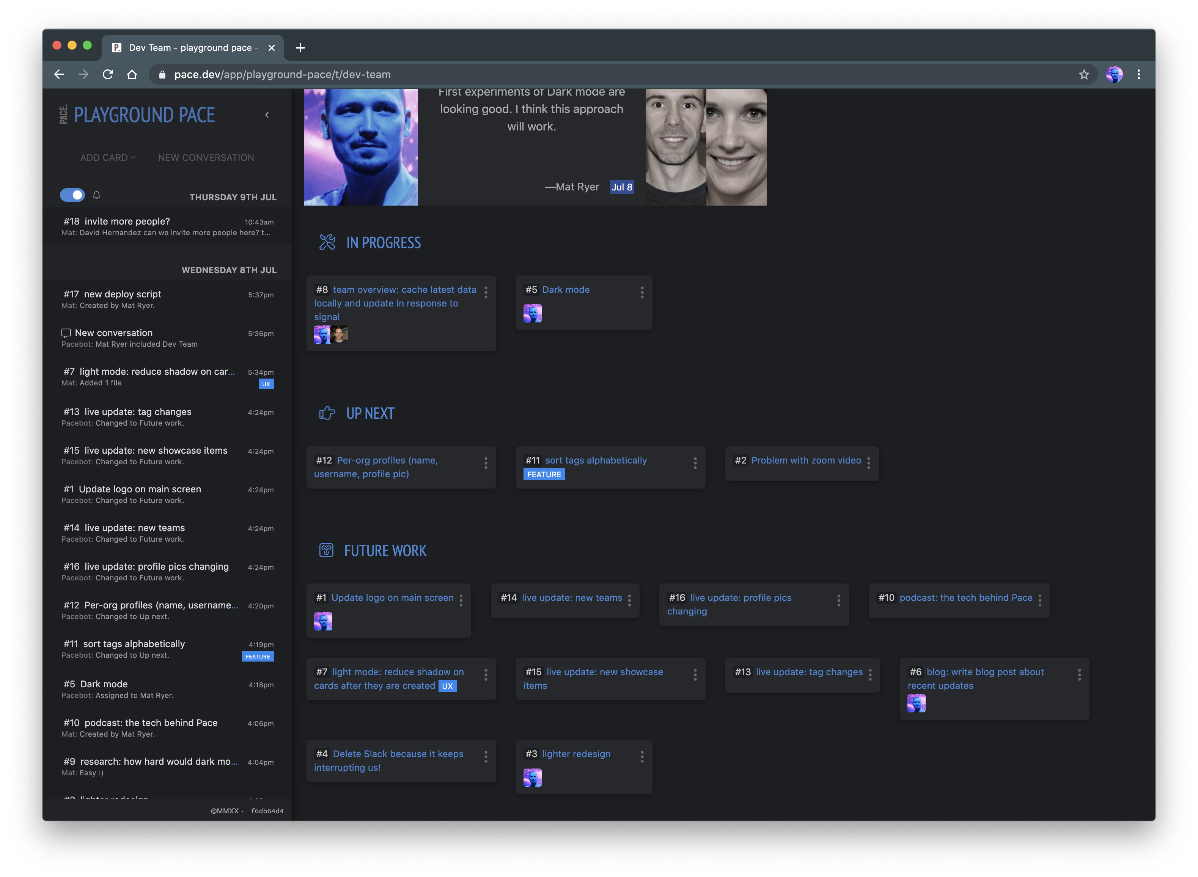
Task: Reload the page in the browser
Action: coord(108,75)
